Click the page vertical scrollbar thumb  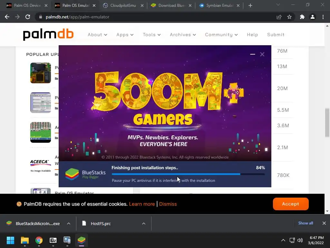pos(327,122)
